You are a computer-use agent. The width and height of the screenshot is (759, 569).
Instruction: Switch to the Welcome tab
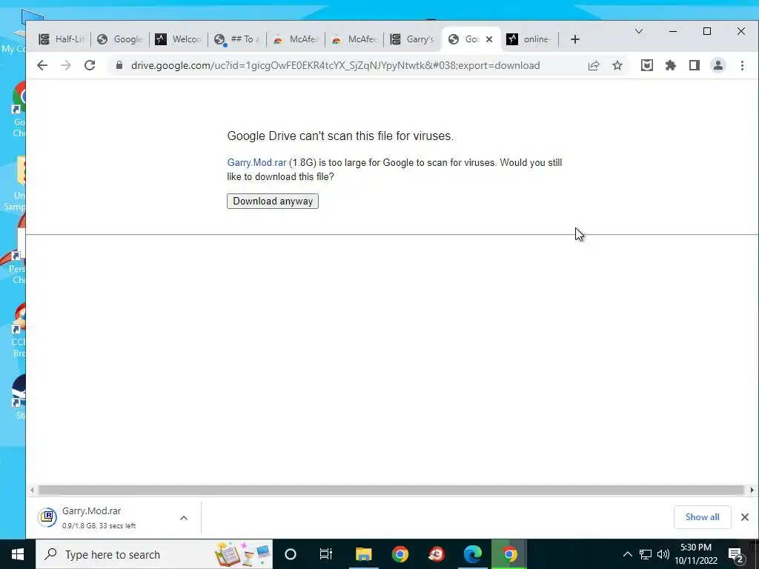point(179,39)
